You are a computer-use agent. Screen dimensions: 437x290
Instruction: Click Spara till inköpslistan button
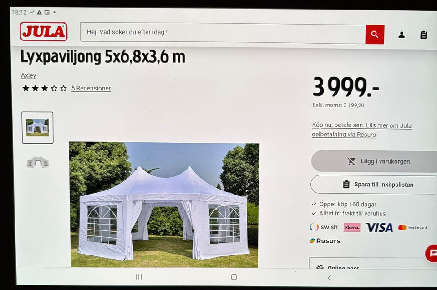point(374,184)
